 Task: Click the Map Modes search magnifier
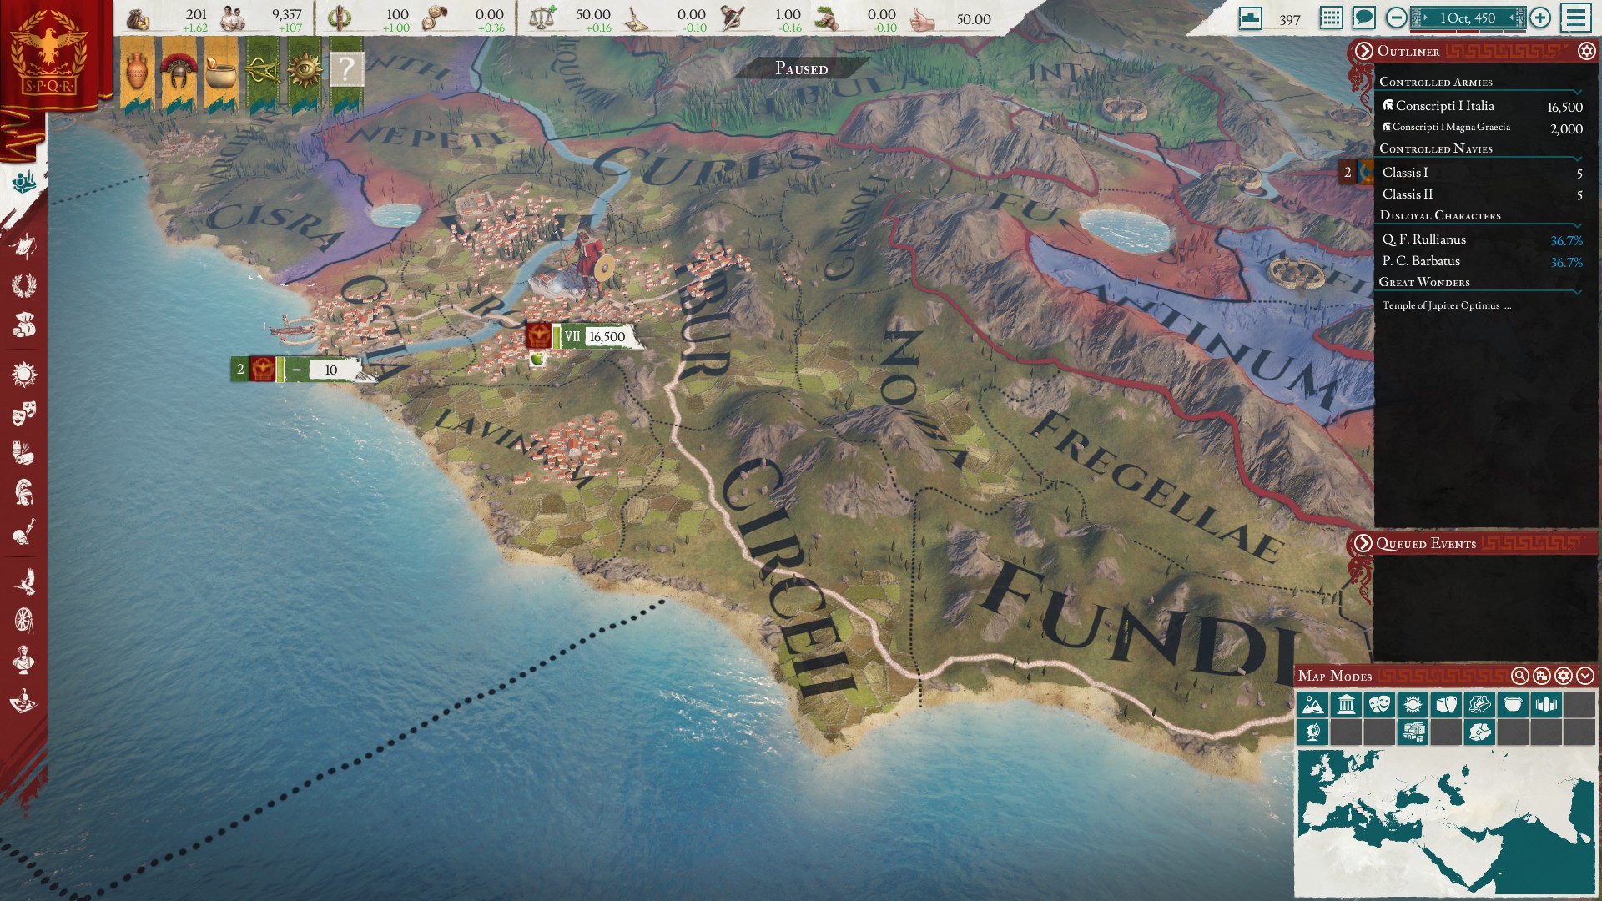pyautogui.click(x=1520, y=676)
